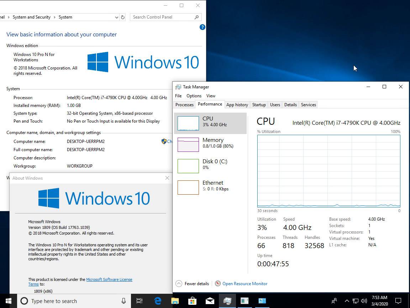Viewport: 410px width, 308px height.
Task: Show hidden system tray icons
Action: tap(347, 301)
